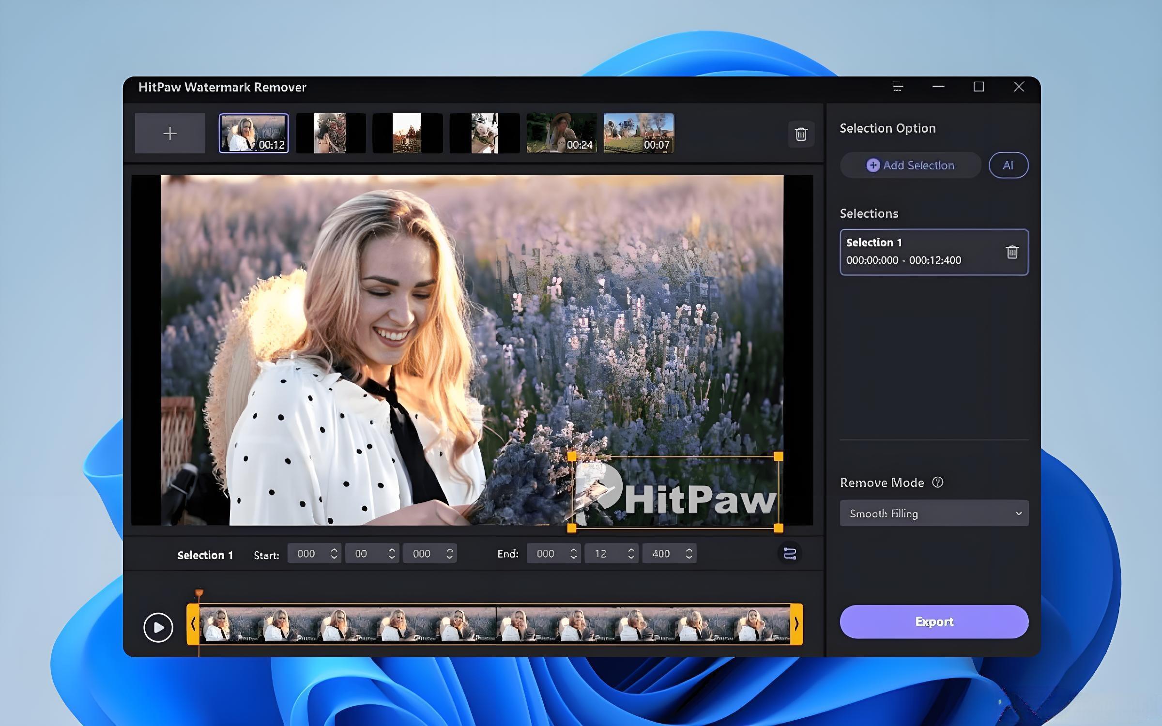The height and width of the screenshot is (726, 1162).
Task: Click the stepper arrows on End seconds field
Action: [631, 554]
